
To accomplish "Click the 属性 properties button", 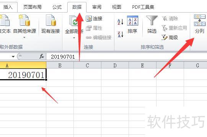I will (x=94, y=28).
